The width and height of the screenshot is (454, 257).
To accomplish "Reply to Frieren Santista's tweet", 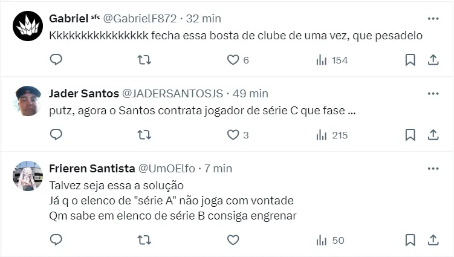I will 56,240.
